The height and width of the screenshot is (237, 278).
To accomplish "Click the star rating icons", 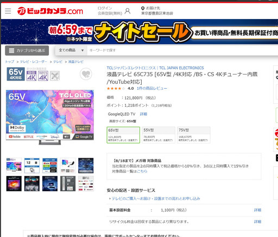I will click(x=116, y=89).
